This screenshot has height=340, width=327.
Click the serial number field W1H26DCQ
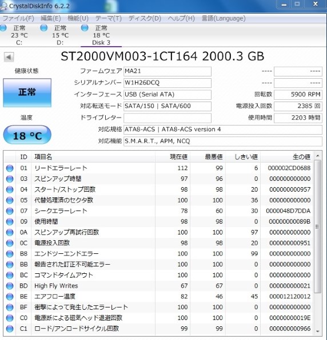tap(168, 83)
